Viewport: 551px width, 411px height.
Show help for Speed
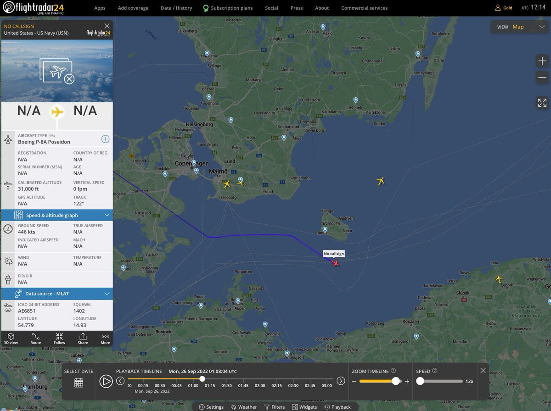click(x=435, y=371)
